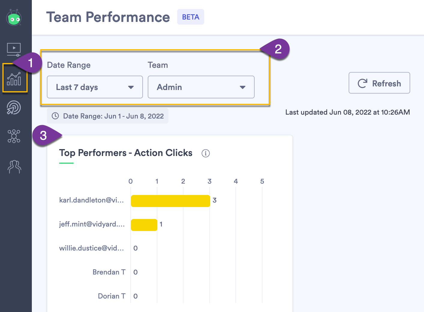Open the target click sidebar icon
The height and width of the screenshot is (312, 424).
(x=14, y=107)
